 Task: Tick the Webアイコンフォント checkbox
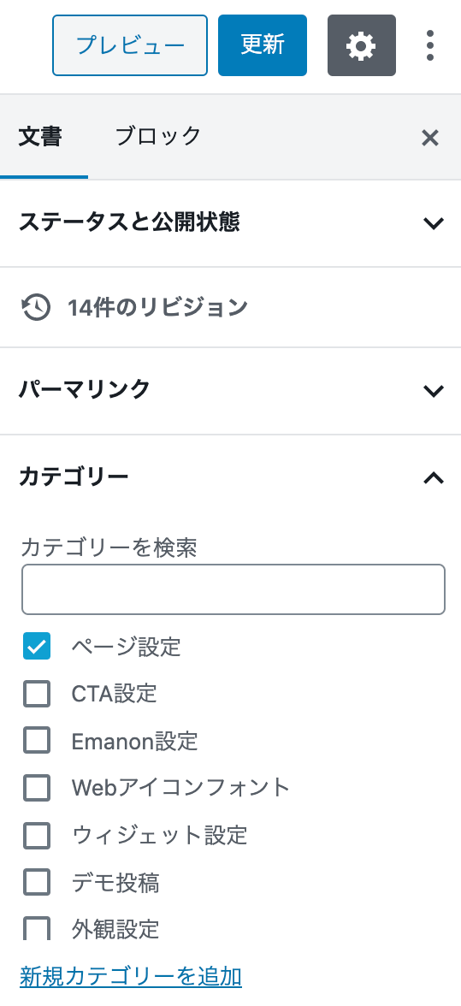(37, 788)
